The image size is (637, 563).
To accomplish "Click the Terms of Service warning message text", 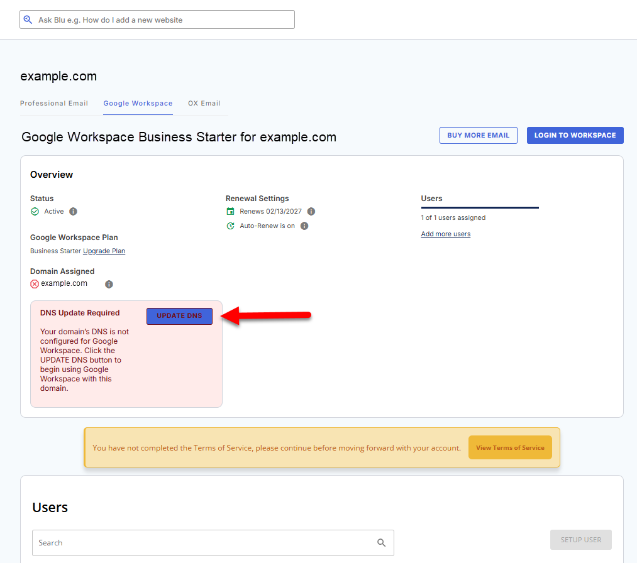I will click(277, 448).
